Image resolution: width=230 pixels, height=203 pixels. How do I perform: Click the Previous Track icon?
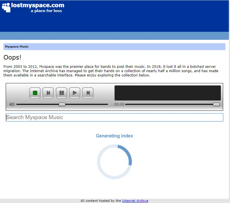(48, 93)
